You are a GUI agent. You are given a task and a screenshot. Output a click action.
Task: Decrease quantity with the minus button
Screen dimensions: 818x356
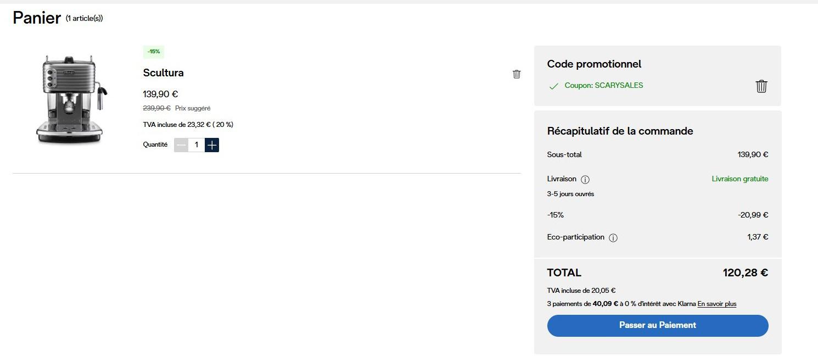click(x=181, y=145)
